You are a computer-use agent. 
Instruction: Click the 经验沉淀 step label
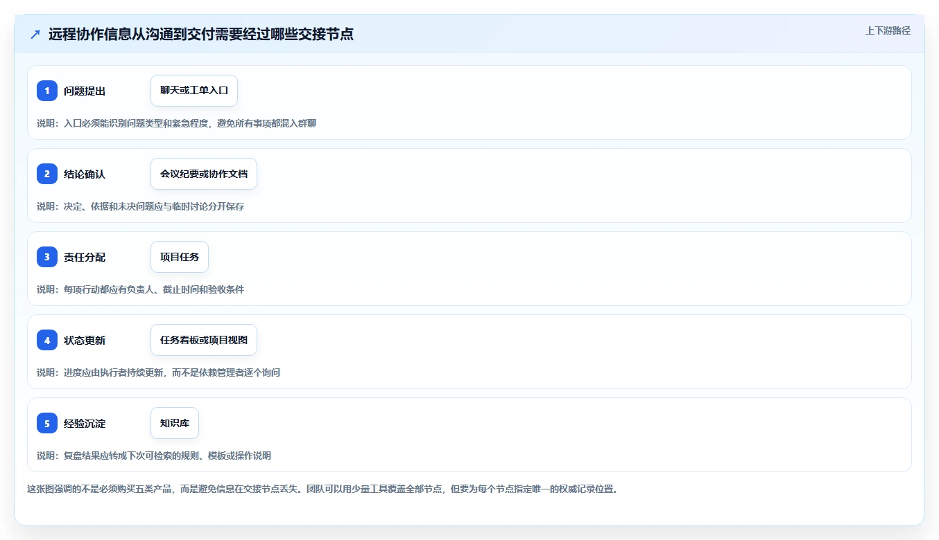coord(85,423)
